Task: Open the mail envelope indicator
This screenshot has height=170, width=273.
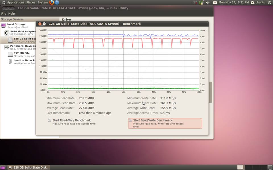Action: point(215,3)
